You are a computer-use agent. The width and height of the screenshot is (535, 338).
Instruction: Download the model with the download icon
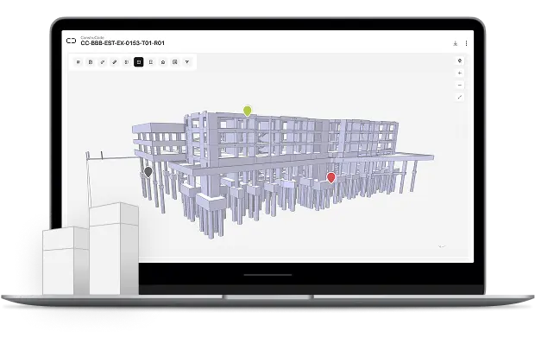455,43
